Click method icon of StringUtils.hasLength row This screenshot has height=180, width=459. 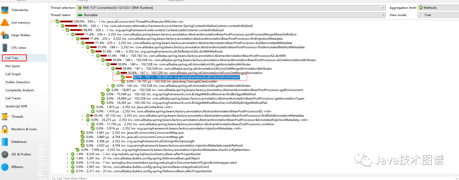83,141
